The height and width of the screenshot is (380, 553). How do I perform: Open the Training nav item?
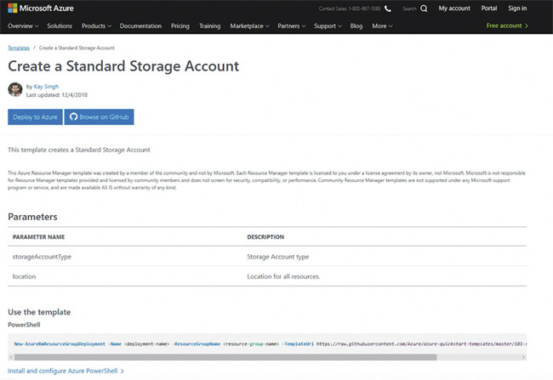coord(209,26)
